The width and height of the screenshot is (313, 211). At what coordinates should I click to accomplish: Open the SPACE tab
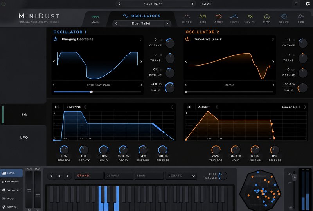tap(284, 19)
